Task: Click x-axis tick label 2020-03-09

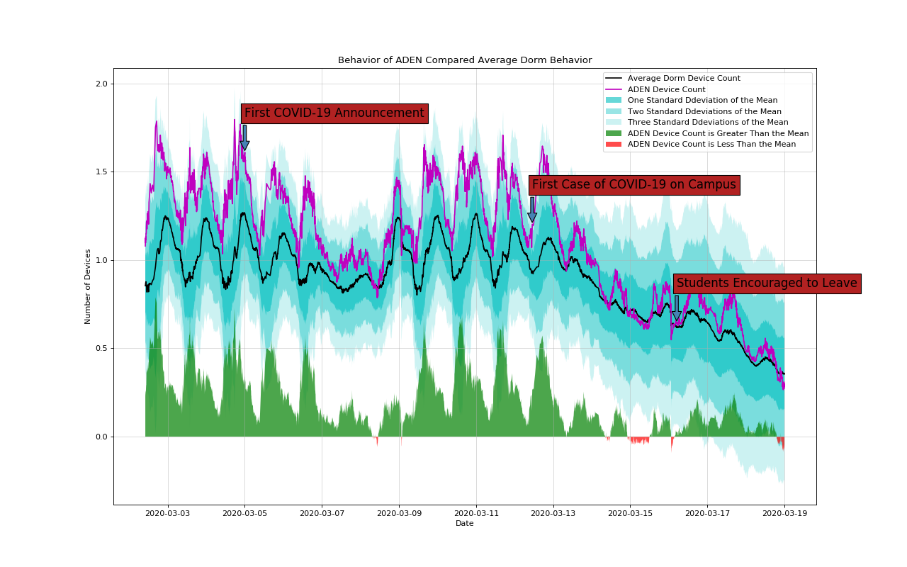Action: click(399, 512)
